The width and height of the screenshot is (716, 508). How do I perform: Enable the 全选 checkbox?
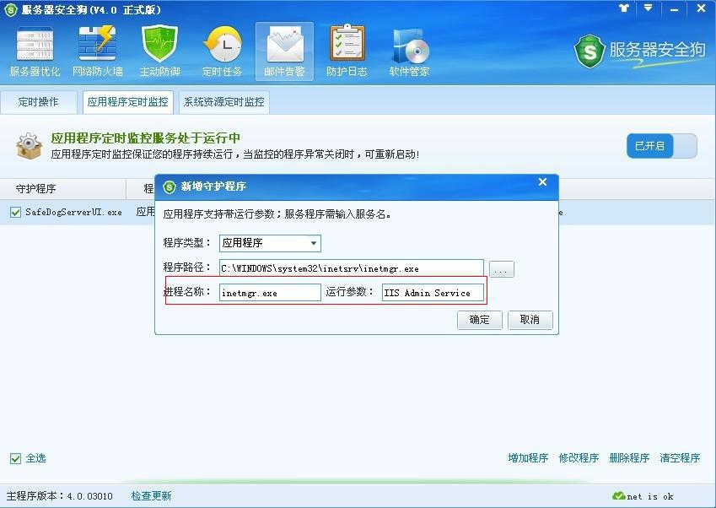click(15, 458)
